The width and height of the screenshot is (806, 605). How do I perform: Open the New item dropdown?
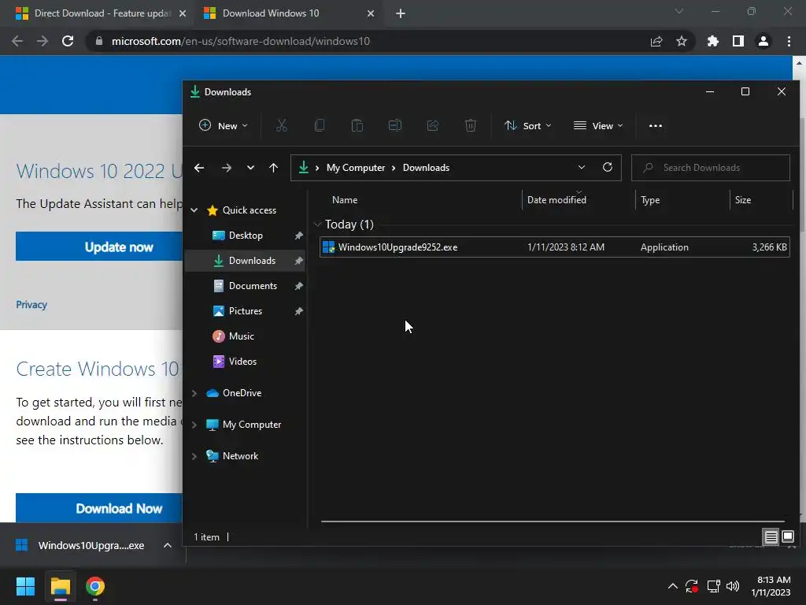click(224, 125)
